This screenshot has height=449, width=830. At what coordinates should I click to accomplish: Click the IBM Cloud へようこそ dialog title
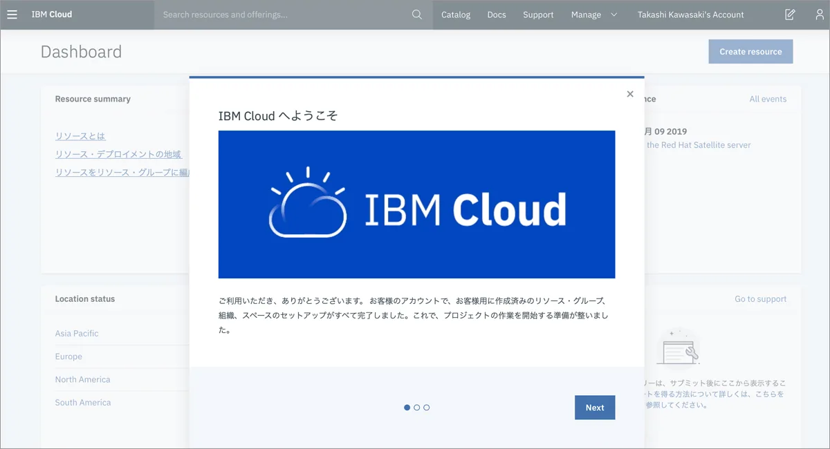278,116
